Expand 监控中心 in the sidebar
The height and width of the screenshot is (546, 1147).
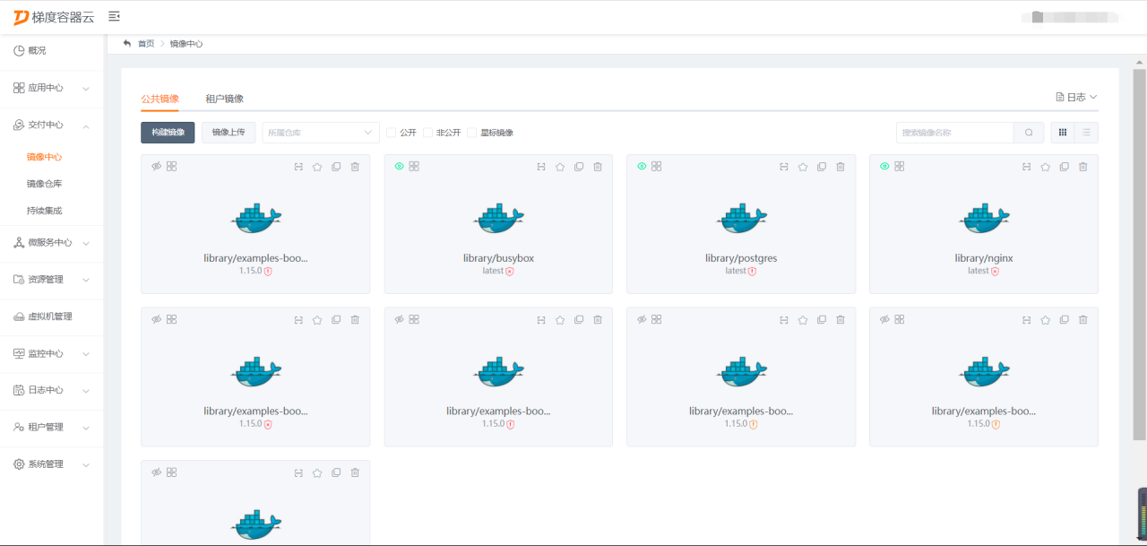(x=52, y=353)
